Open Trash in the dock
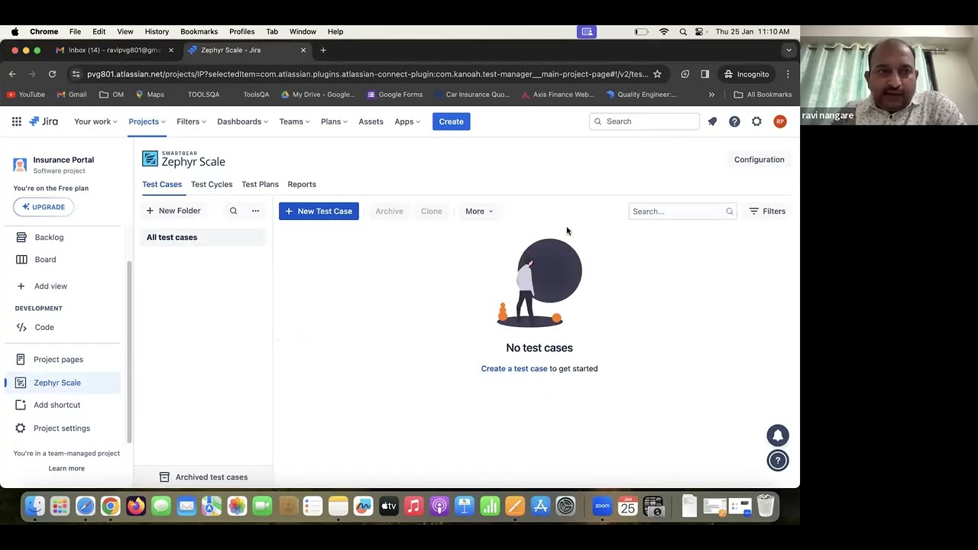The width and height of the screenshot is (978, 550). (x=766, y=506)
